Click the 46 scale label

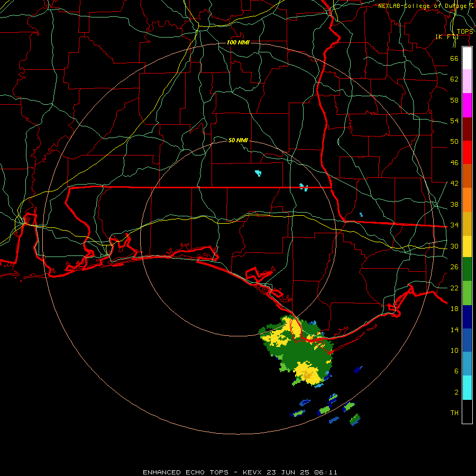click(454, 163)
